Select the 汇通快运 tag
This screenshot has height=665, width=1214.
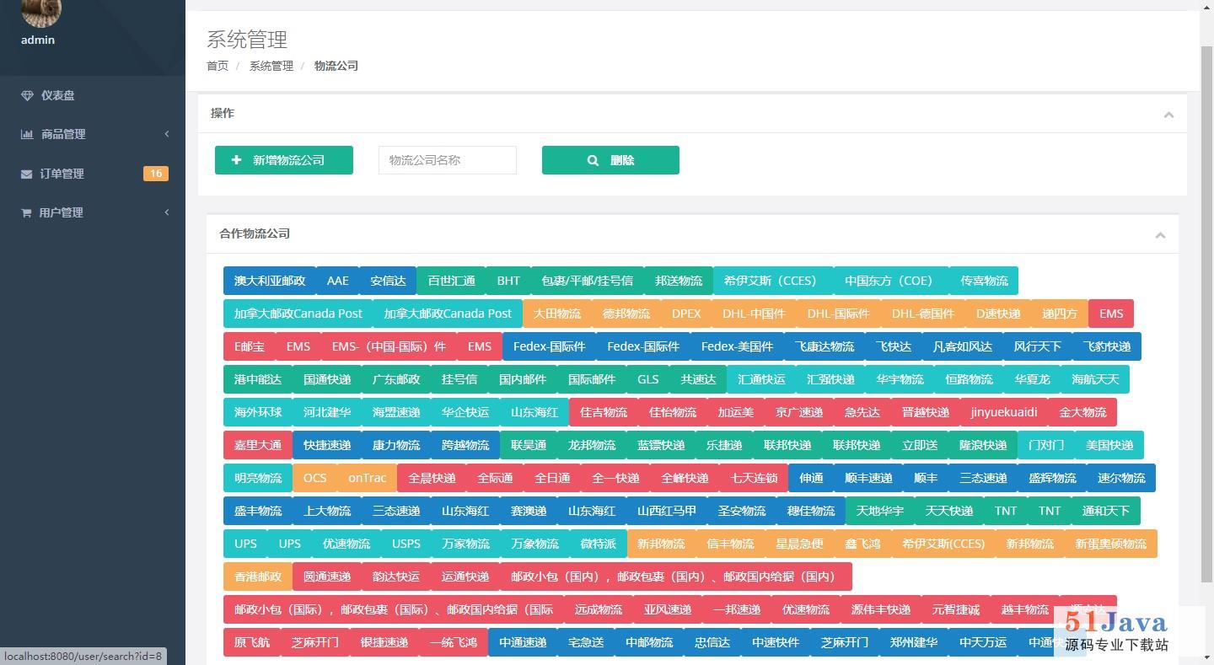761,379
